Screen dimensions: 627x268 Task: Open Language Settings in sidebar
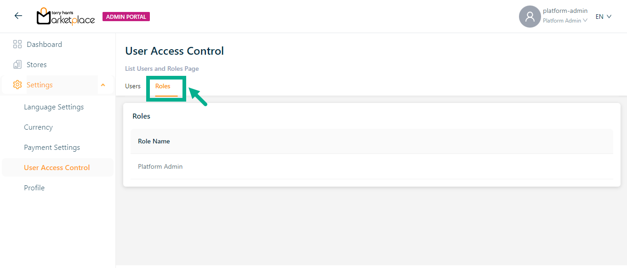tap(54, 107)
